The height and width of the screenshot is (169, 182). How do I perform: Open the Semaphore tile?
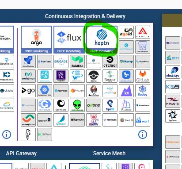[x=28, y=120]
